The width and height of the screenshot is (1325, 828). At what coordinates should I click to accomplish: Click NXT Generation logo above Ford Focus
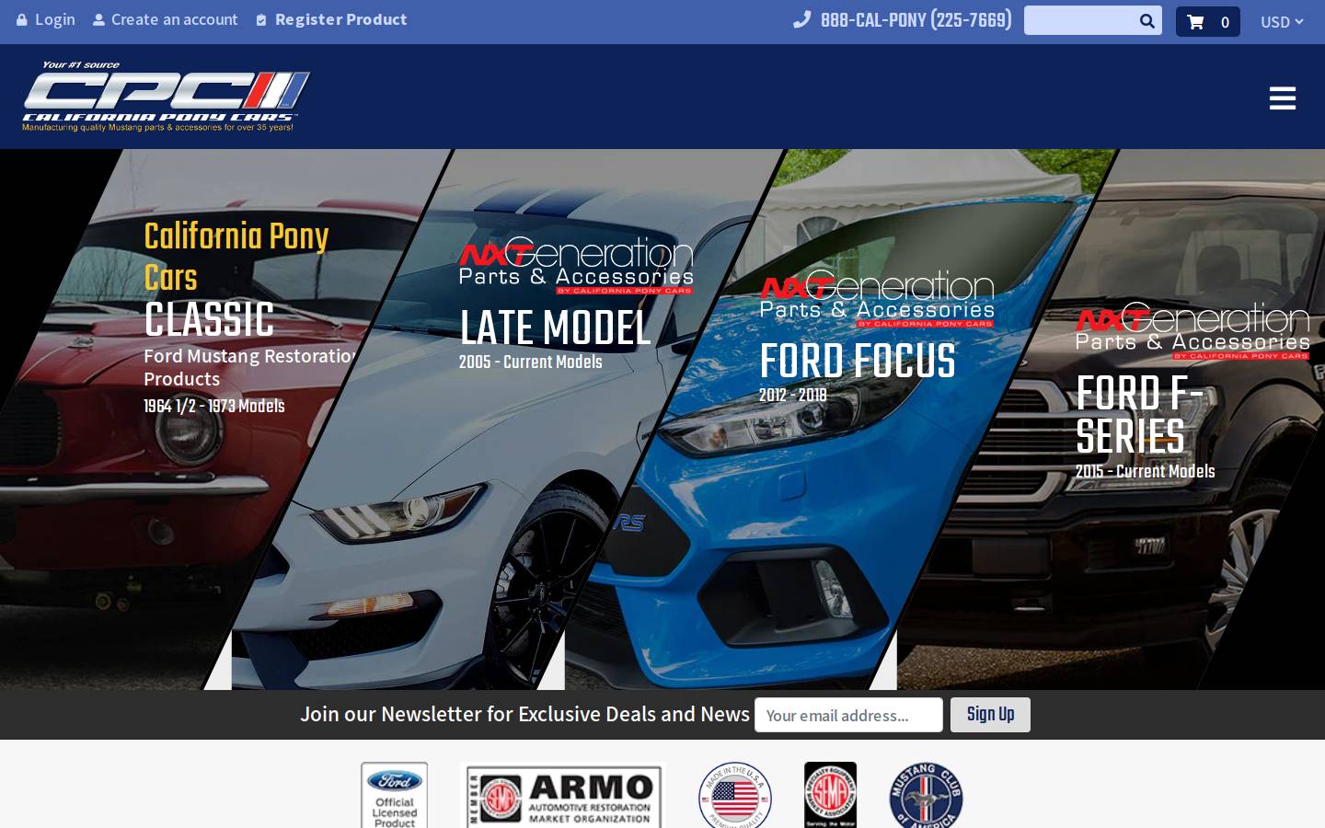tap(877, 299)
